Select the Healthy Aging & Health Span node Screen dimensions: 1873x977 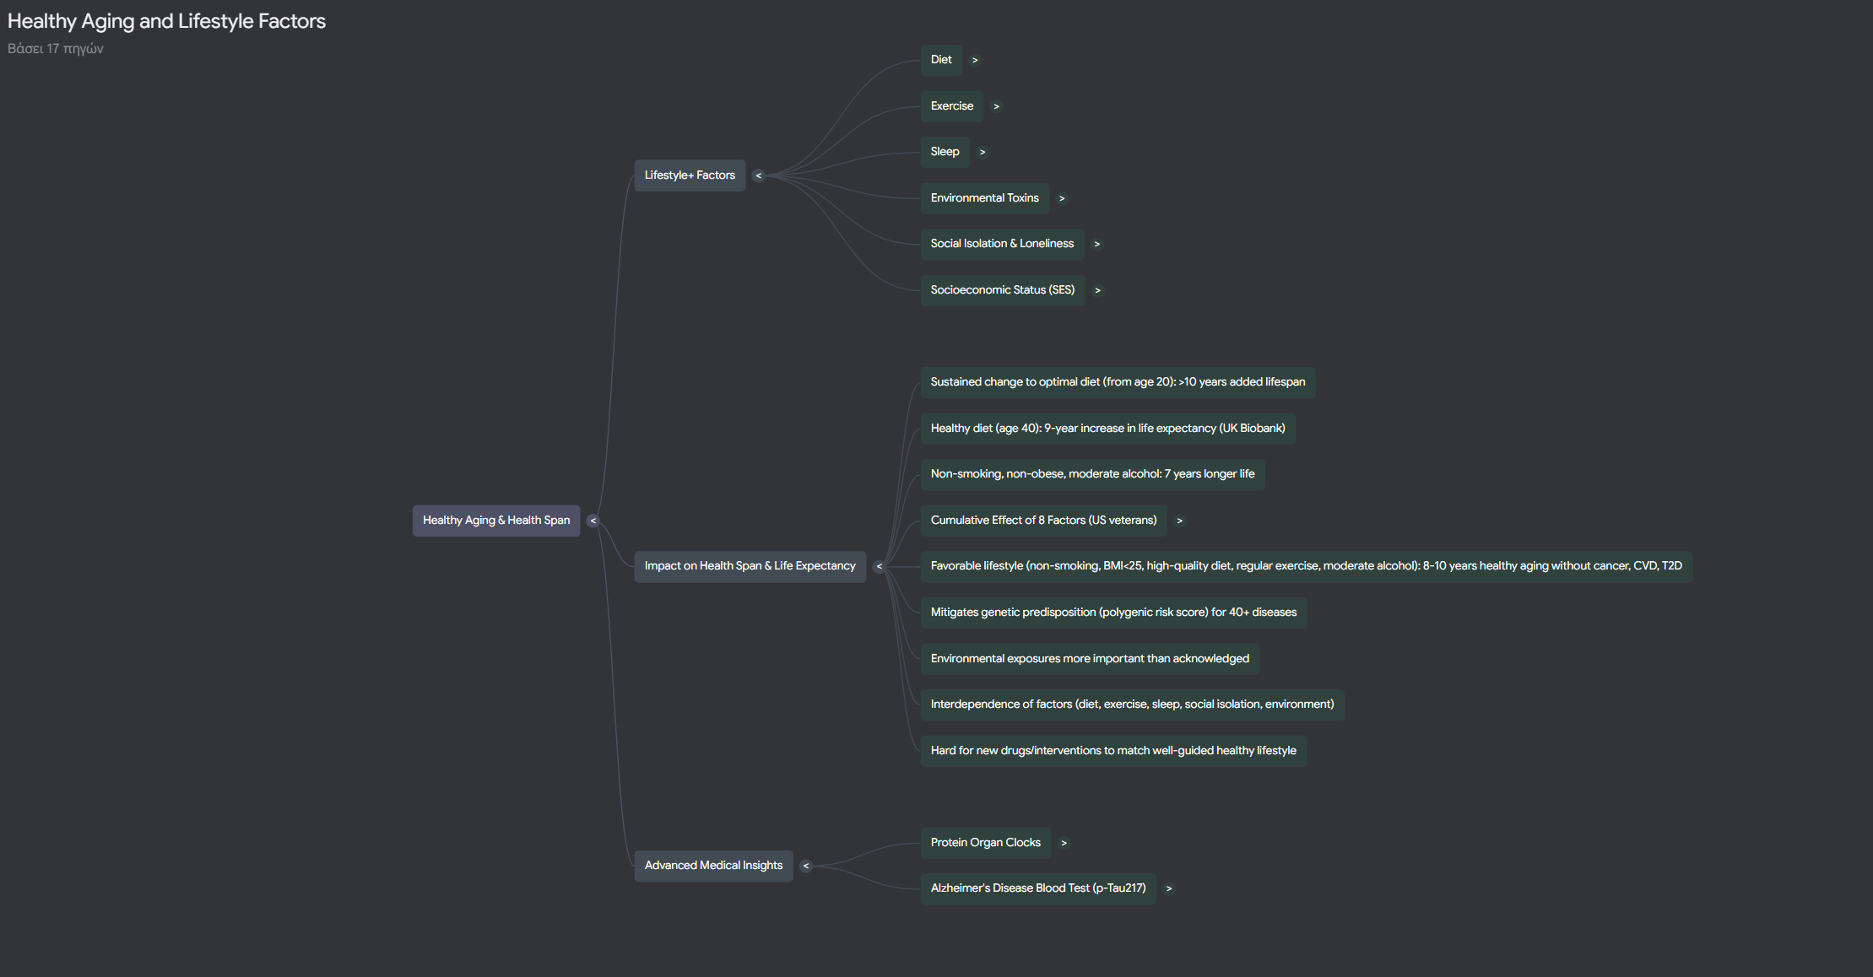click(495, 521)
